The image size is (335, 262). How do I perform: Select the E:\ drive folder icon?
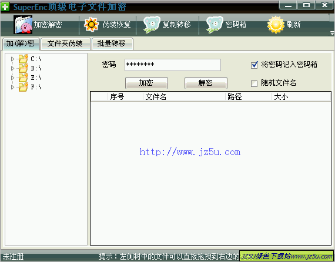24,78
